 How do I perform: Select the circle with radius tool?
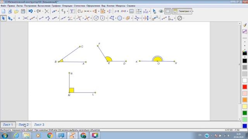click(x=103, y=18)
